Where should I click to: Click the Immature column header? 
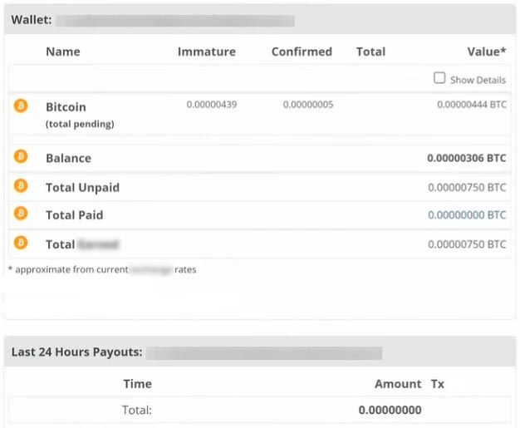pyautogui.click(x=206, y=52)
